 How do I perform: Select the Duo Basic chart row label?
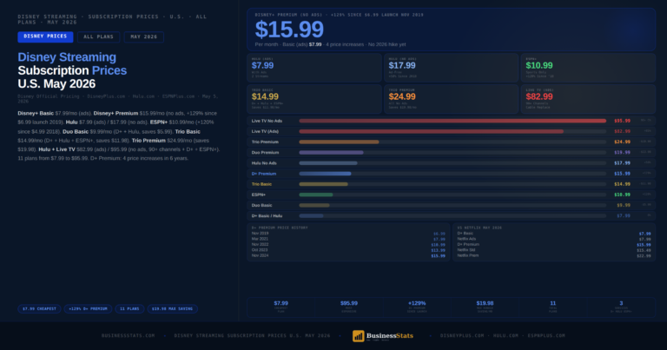point(261,206)
